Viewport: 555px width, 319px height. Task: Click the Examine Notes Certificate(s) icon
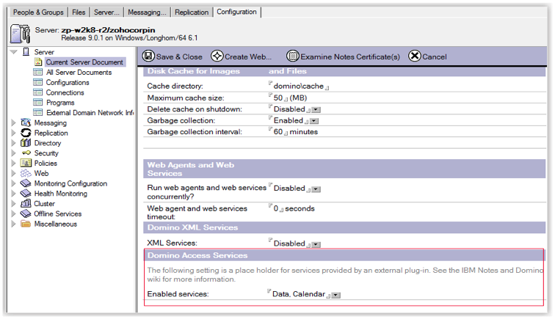[293, 56]
